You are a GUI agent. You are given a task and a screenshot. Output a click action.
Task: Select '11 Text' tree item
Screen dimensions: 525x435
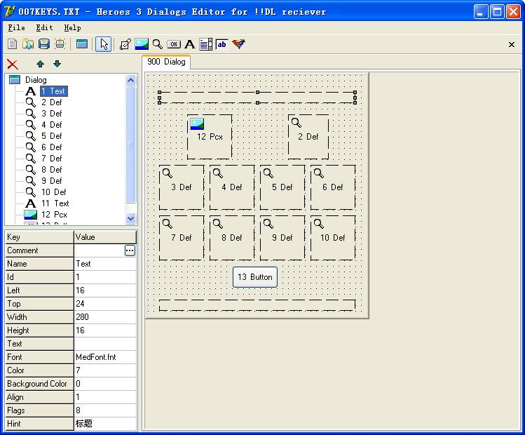click(55, 203)
